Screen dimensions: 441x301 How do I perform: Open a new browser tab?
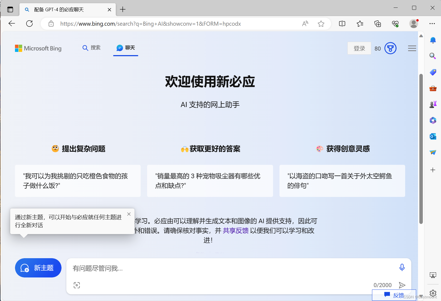pyautogui.click(x=123, y=10)
